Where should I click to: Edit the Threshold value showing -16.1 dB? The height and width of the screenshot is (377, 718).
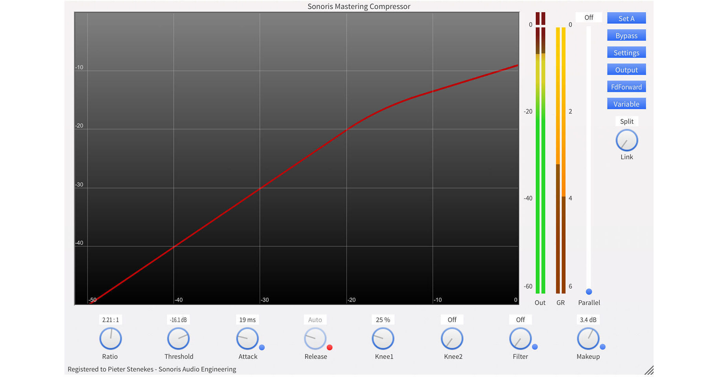[x=178, y=319]
